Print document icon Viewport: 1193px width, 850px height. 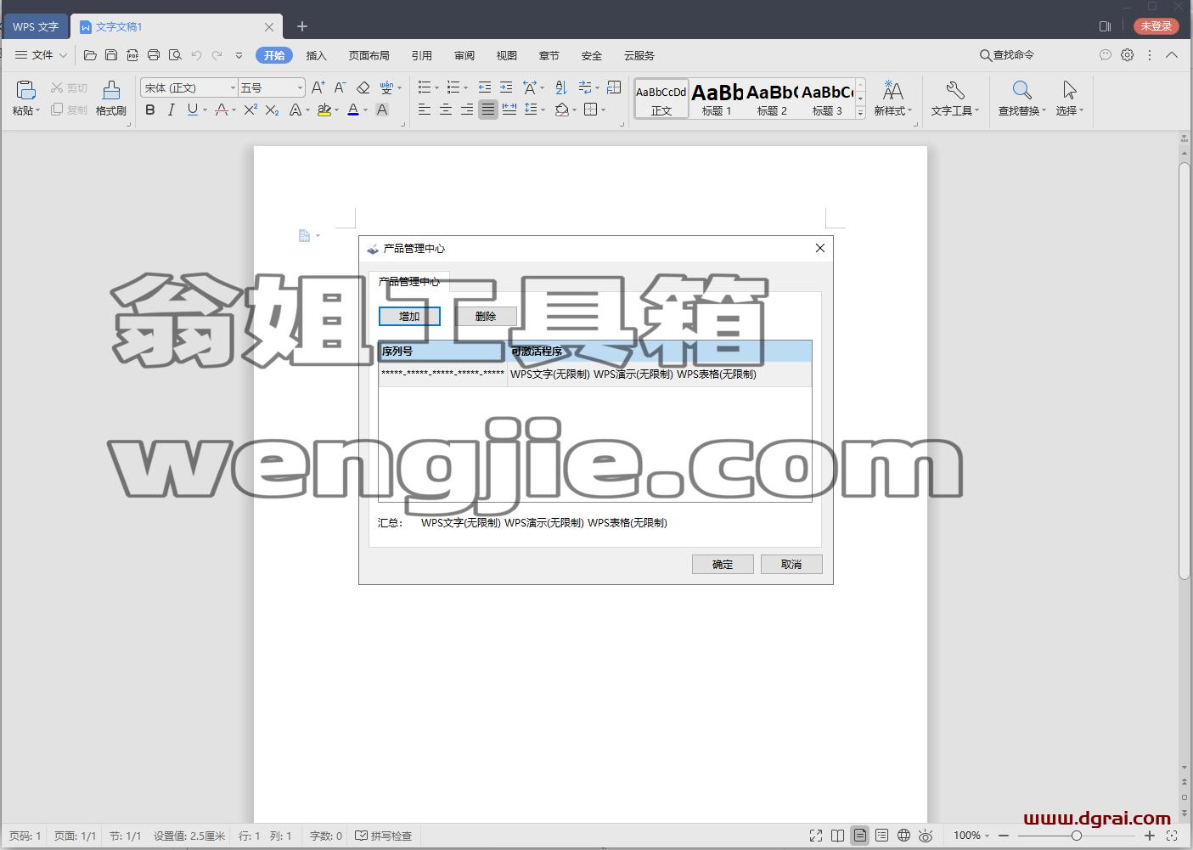[x=154, y=55]
